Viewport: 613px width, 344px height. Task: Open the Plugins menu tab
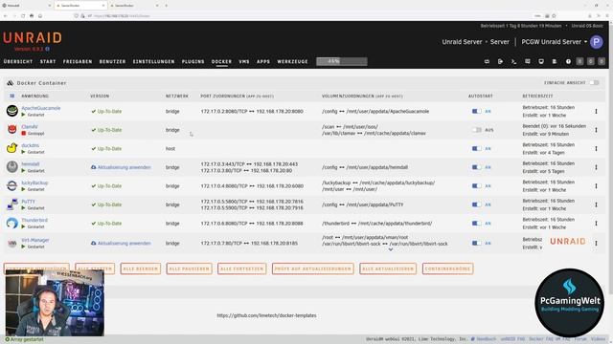193,61
